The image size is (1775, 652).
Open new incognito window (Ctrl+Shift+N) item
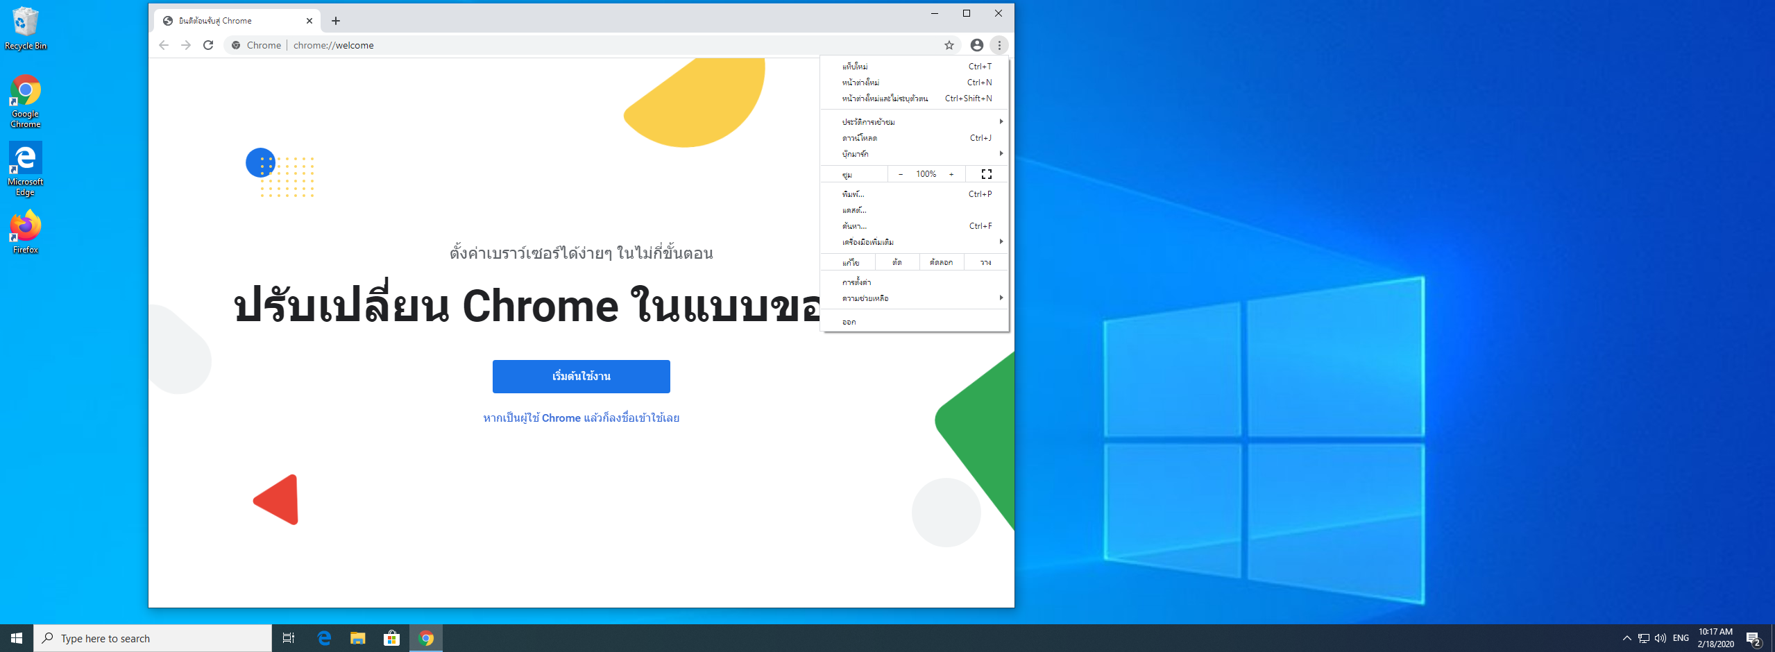click(914, 98)
